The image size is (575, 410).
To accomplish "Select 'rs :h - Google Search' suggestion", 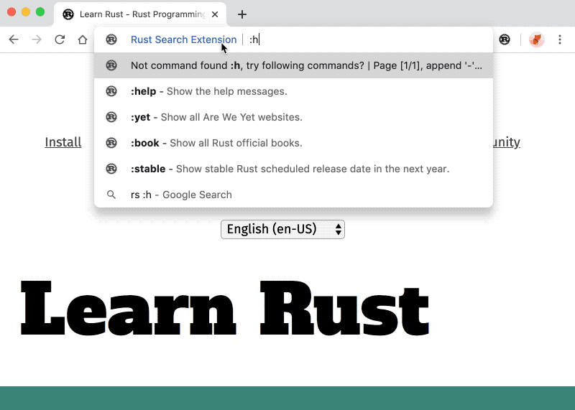I will (x=293, y=195).
